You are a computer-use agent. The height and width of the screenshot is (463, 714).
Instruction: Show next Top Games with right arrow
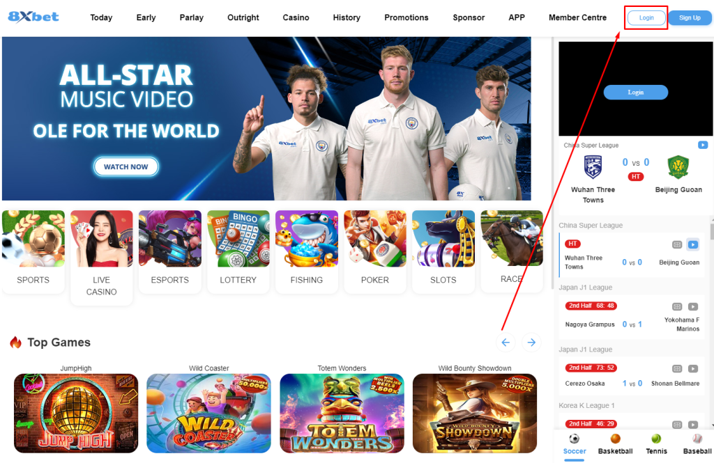click(x=531, y=343)
